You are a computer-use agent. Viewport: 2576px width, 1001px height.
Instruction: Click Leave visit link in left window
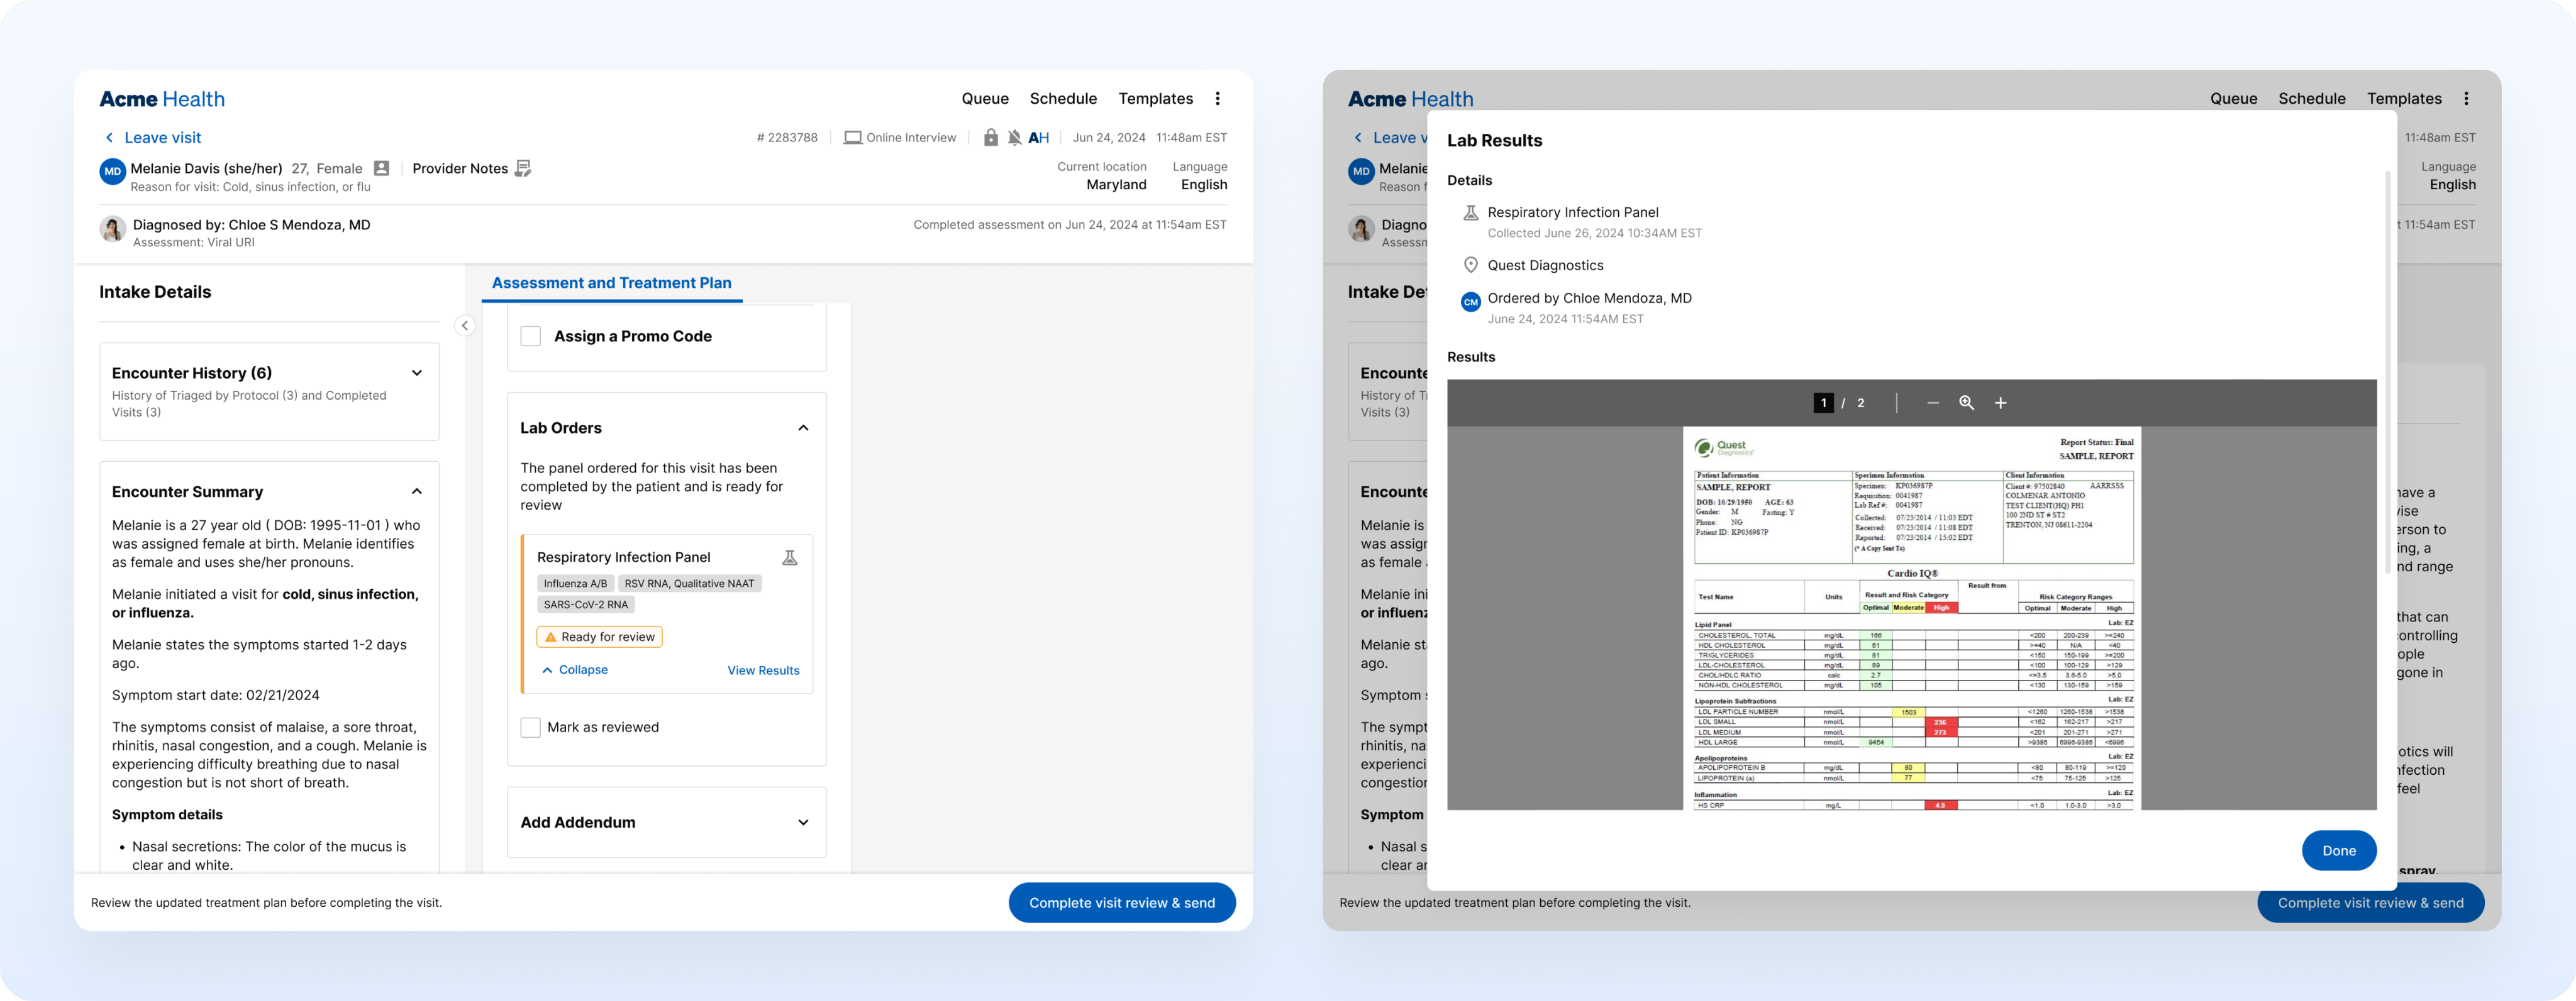pos(162,138)
